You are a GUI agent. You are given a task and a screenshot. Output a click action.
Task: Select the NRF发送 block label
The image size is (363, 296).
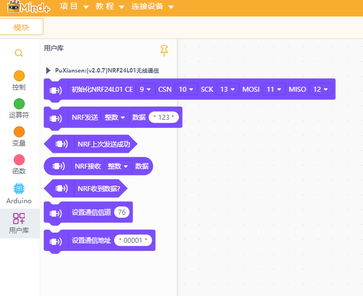[85, 118]
